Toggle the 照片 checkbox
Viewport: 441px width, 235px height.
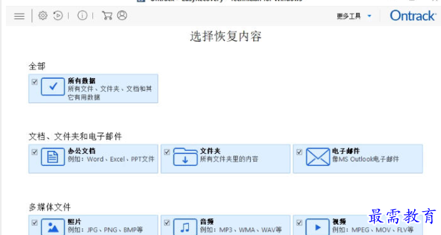(x=35, y=222)
